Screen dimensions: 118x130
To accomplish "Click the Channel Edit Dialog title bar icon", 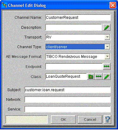I will [4, 5].
